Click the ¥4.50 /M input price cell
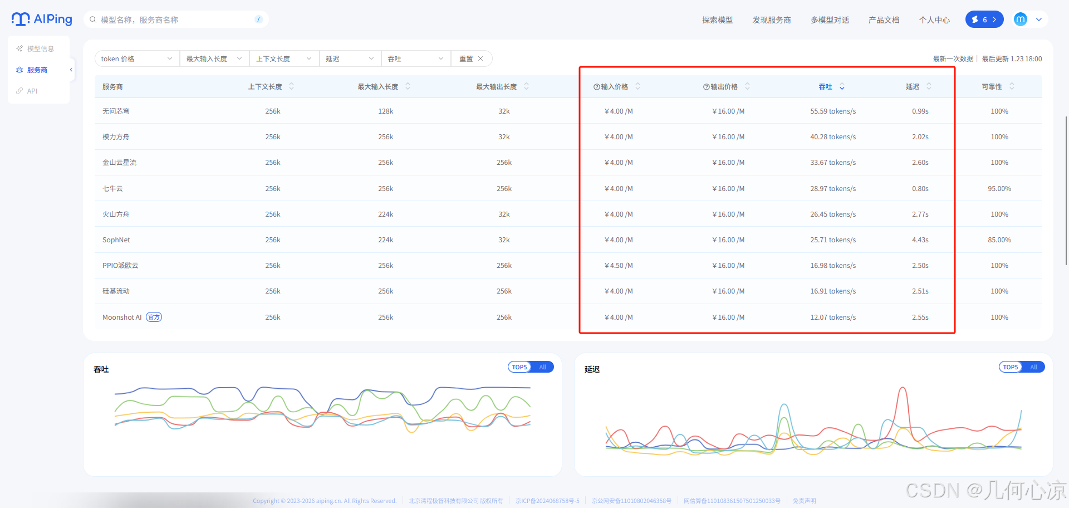 click(619, 266)
